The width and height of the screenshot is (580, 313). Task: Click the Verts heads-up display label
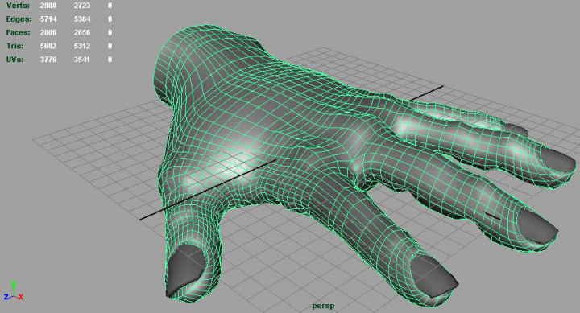pos(18,6)
